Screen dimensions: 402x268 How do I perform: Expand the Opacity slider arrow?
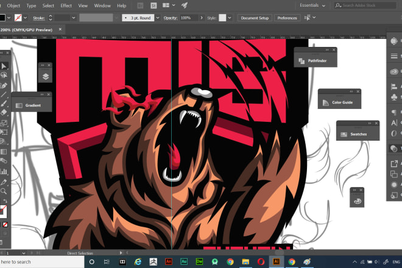202,18
